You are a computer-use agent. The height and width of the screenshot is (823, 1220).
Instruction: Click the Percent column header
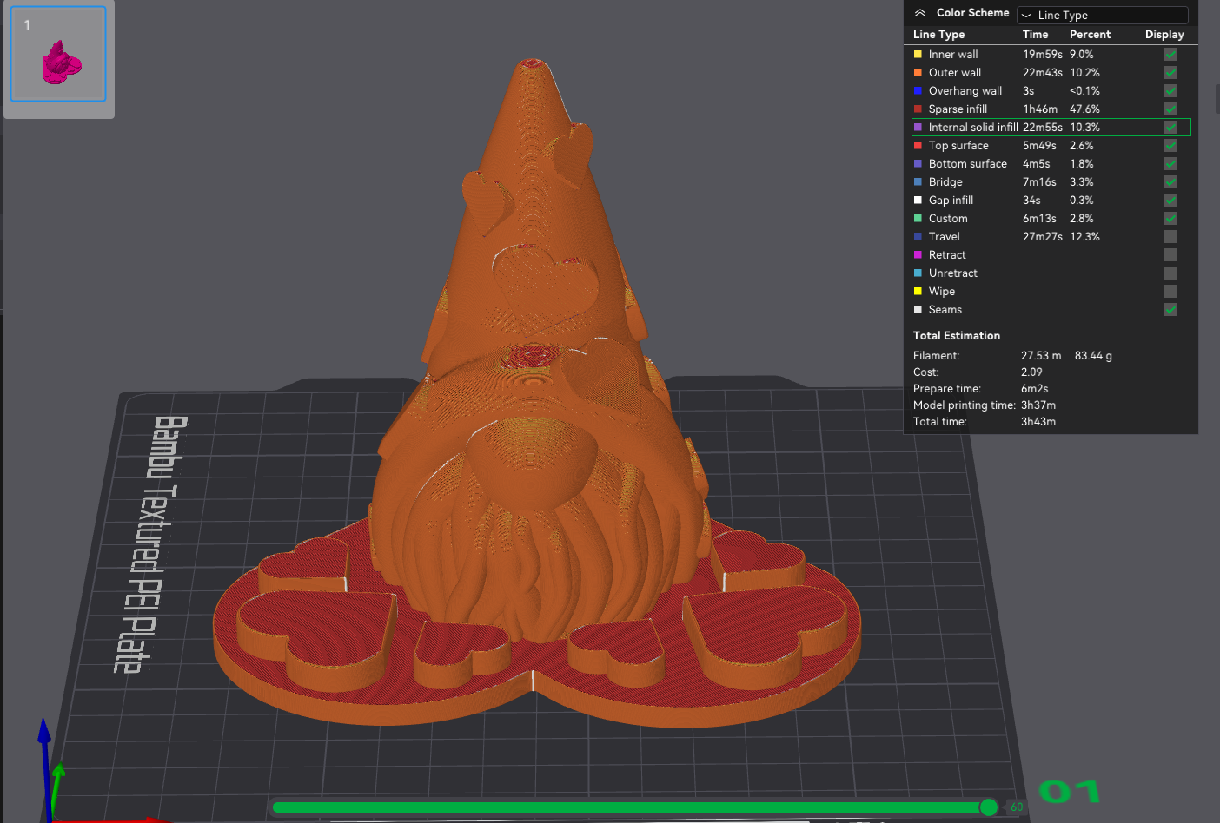(x=1090, y=34)
